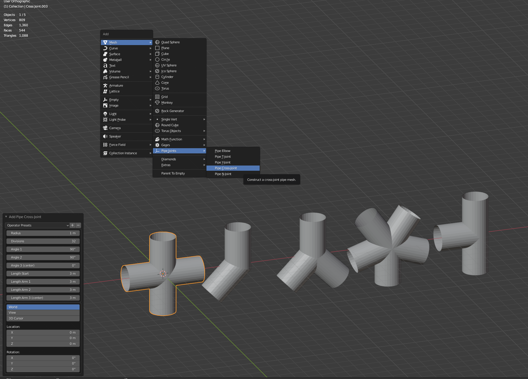The width and height of the screenshot is (528, 379).
Task: Expand the Empty submenu
Action: (x=127, y=100)
